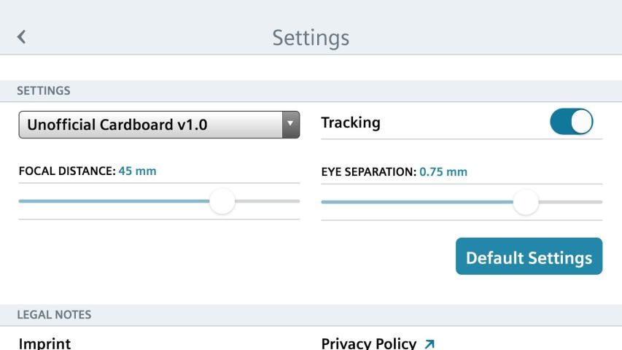This screenshot has height=350, width=622.
Task: Click the filled part of the Focal Distance track
Action: [109, 201]
